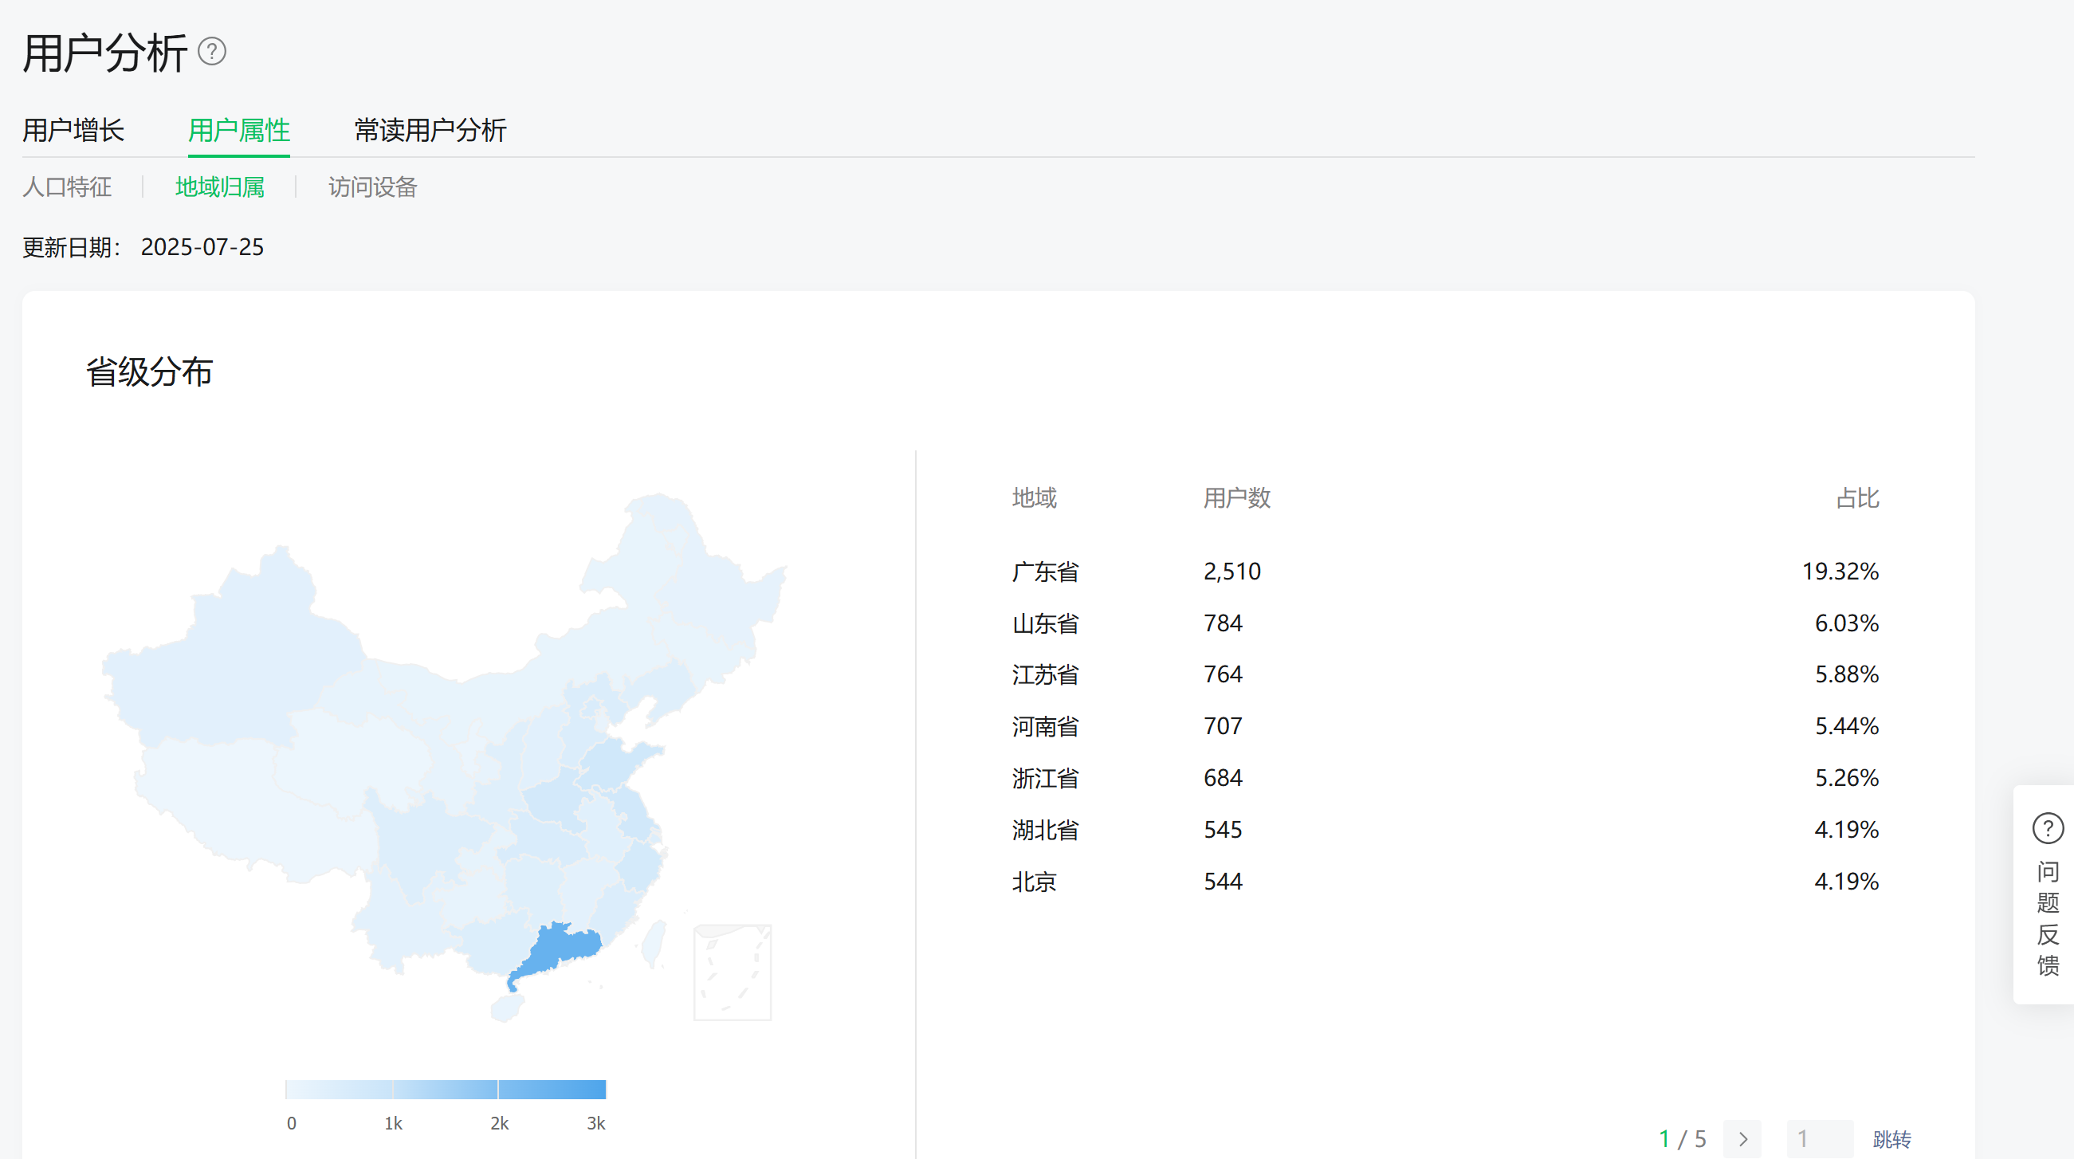Click the 山东省 row name
The width and height of the screenshot is (2074, 1159).
pyautogui.click(x=1045, y=623)
